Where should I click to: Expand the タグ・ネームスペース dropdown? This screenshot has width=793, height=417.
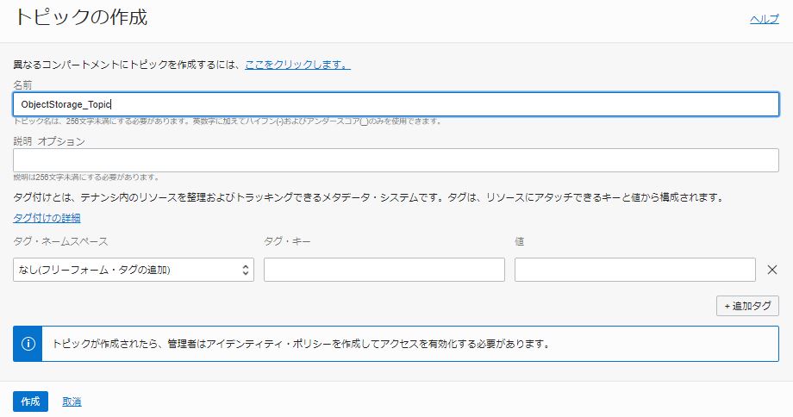point(134,270)
